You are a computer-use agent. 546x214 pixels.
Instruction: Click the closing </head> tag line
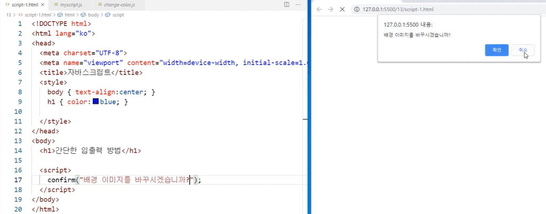[x=45, y=131]
